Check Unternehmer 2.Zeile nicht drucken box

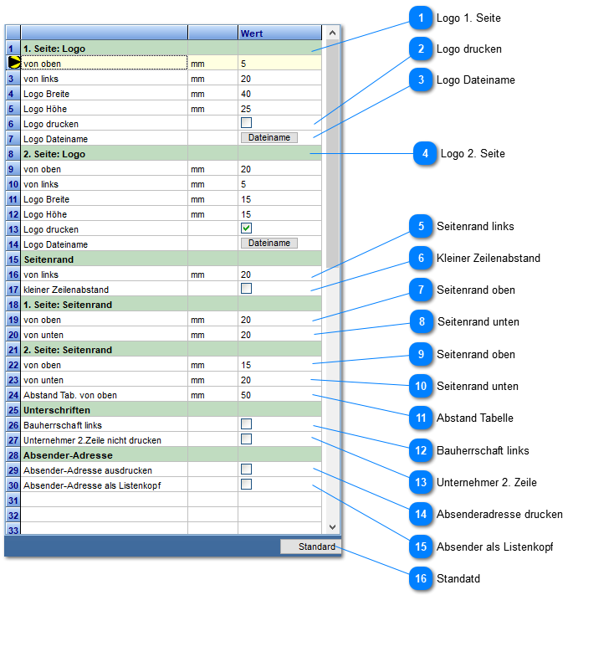point(246,439)
